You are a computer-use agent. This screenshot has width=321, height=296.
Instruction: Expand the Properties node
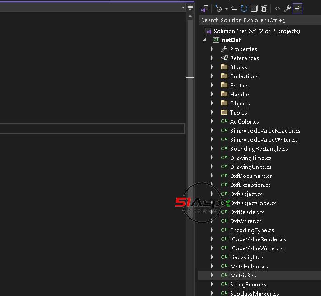212,49
